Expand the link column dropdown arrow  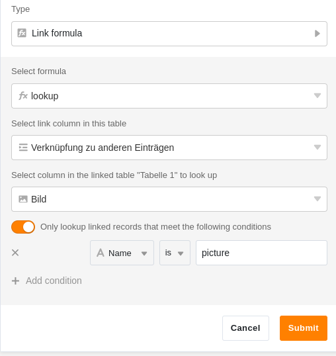click(x=317, y=147)
